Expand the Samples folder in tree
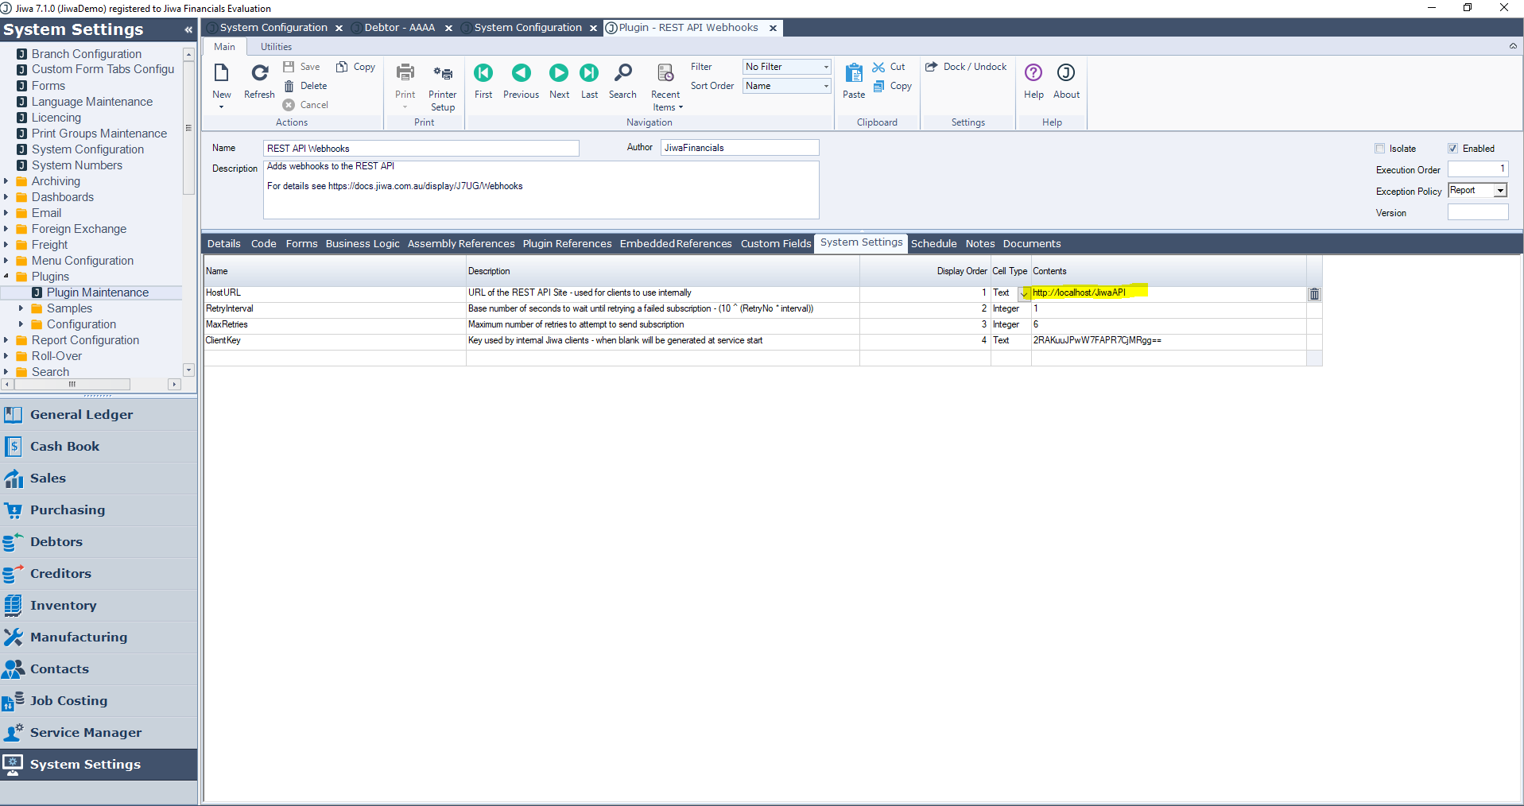Viewport: 1524px width, 806px height. [x=21, y=308]
